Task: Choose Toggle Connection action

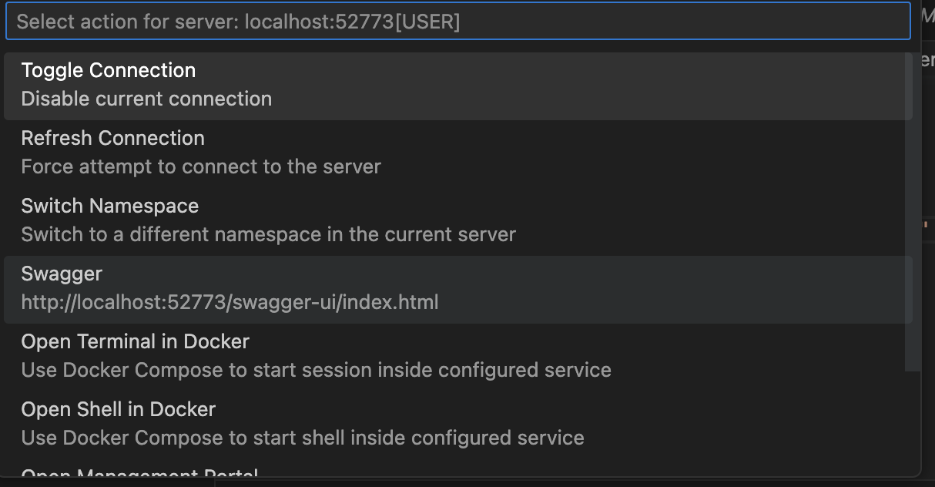Action: (458, 86)
